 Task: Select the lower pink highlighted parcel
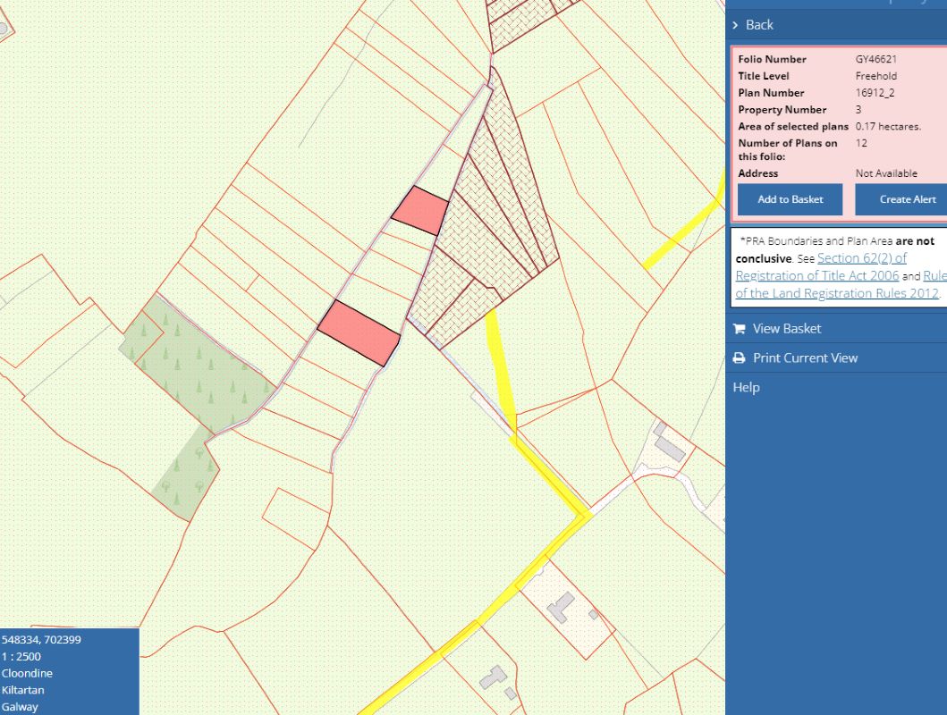[359, 332]
